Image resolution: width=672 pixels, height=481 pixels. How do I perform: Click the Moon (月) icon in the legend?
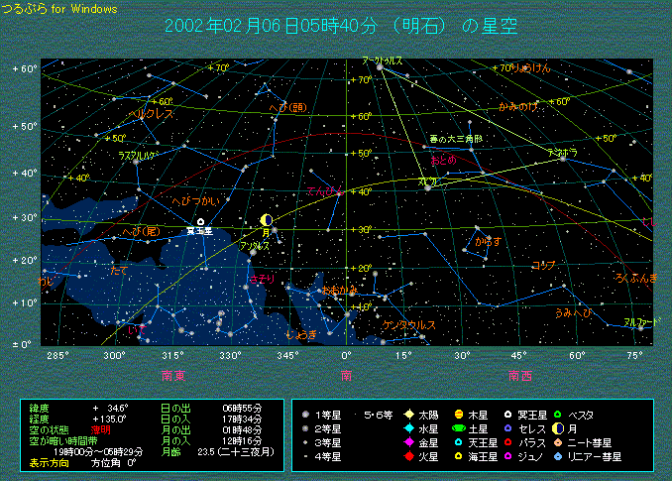click(x=558, y=427)
